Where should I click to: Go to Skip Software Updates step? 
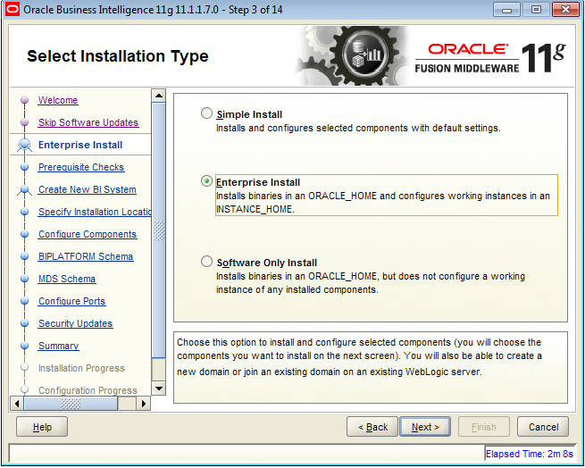(x=88, y=122)
